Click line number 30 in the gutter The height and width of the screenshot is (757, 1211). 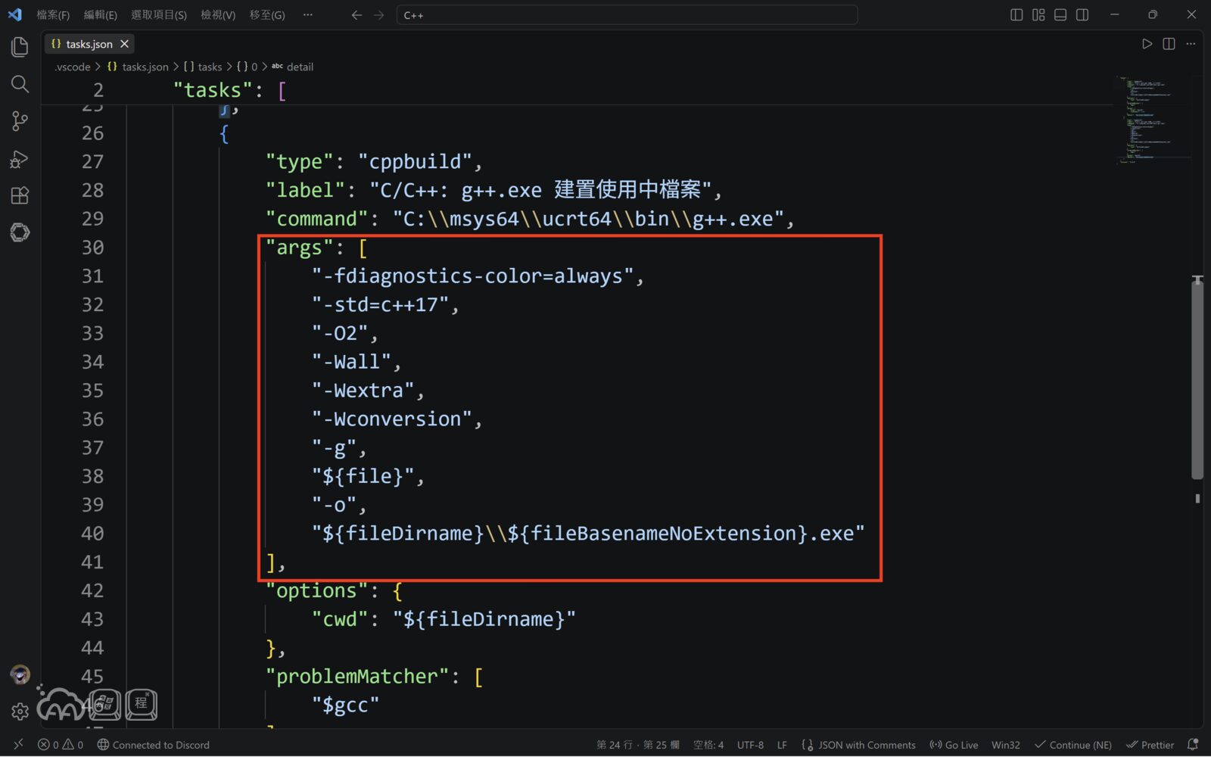[92, 248]
